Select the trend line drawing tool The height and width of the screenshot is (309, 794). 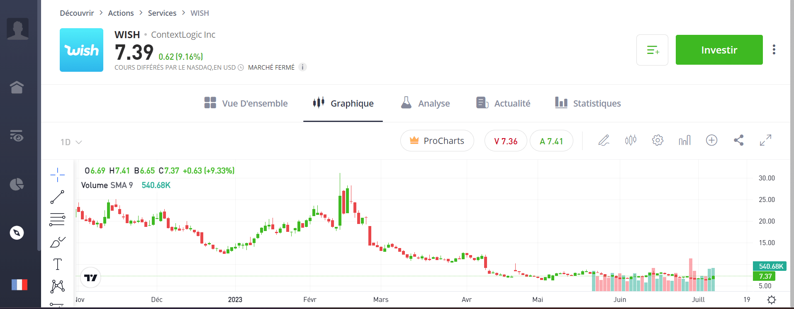[x=57, y=197]
